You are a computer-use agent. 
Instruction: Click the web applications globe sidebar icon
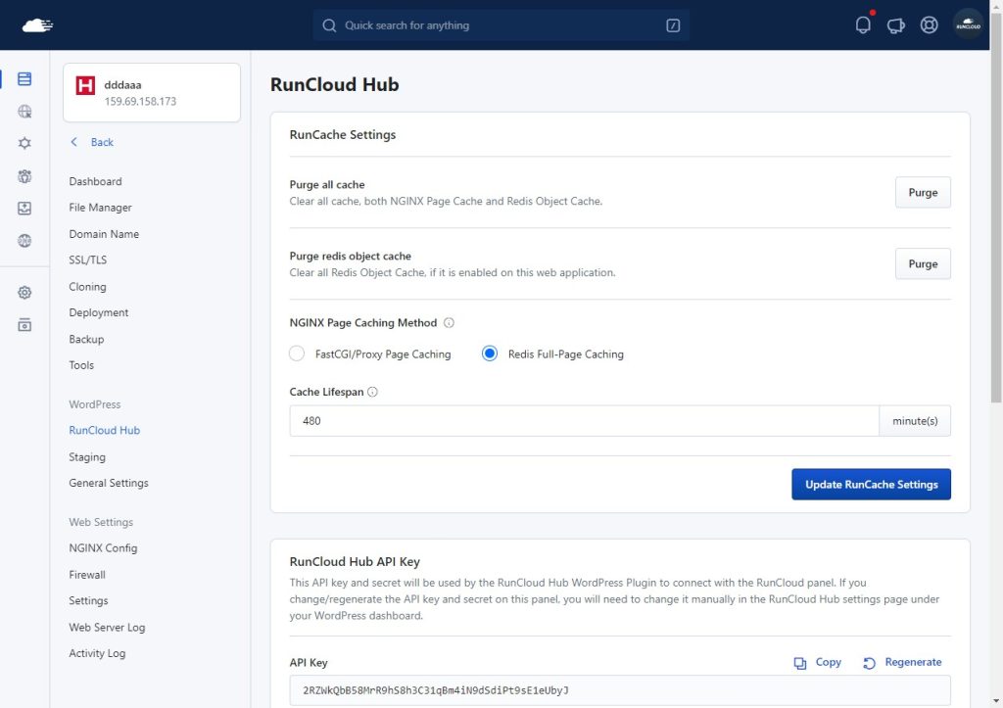pyautogui.click(x=24, y=112)
